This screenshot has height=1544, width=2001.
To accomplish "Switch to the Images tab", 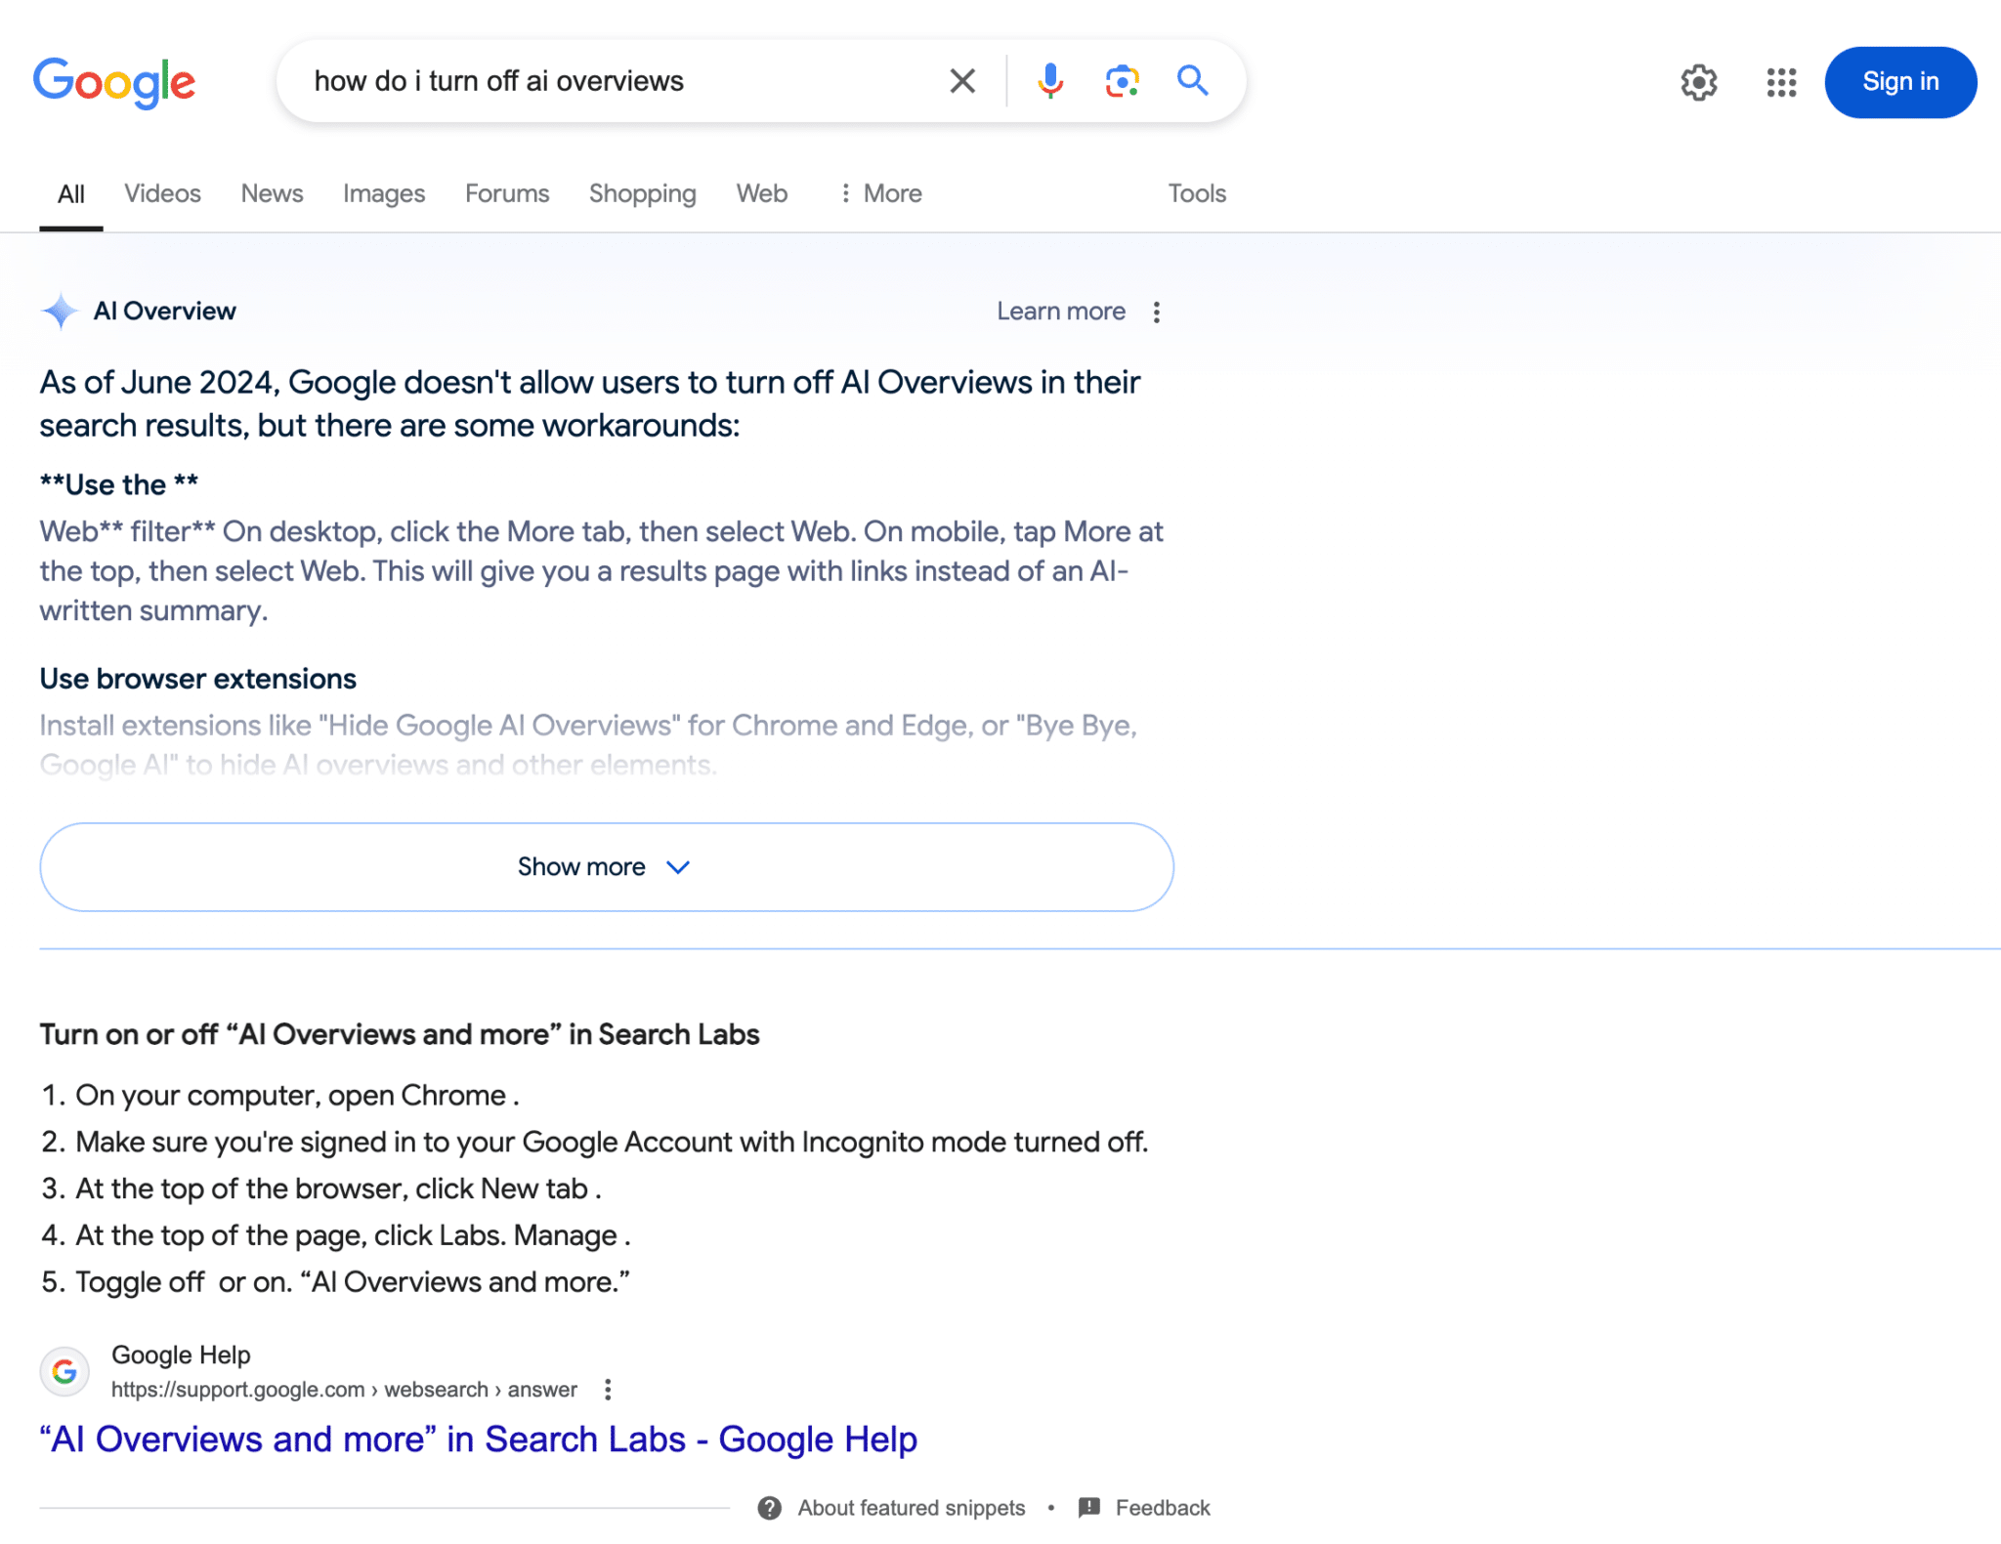I will click(384, 193).
